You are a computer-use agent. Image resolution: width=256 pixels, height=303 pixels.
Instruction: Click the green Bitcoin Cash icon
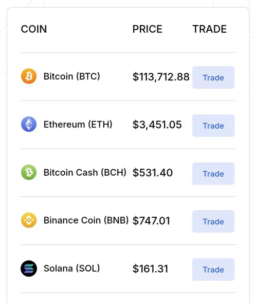29,172
